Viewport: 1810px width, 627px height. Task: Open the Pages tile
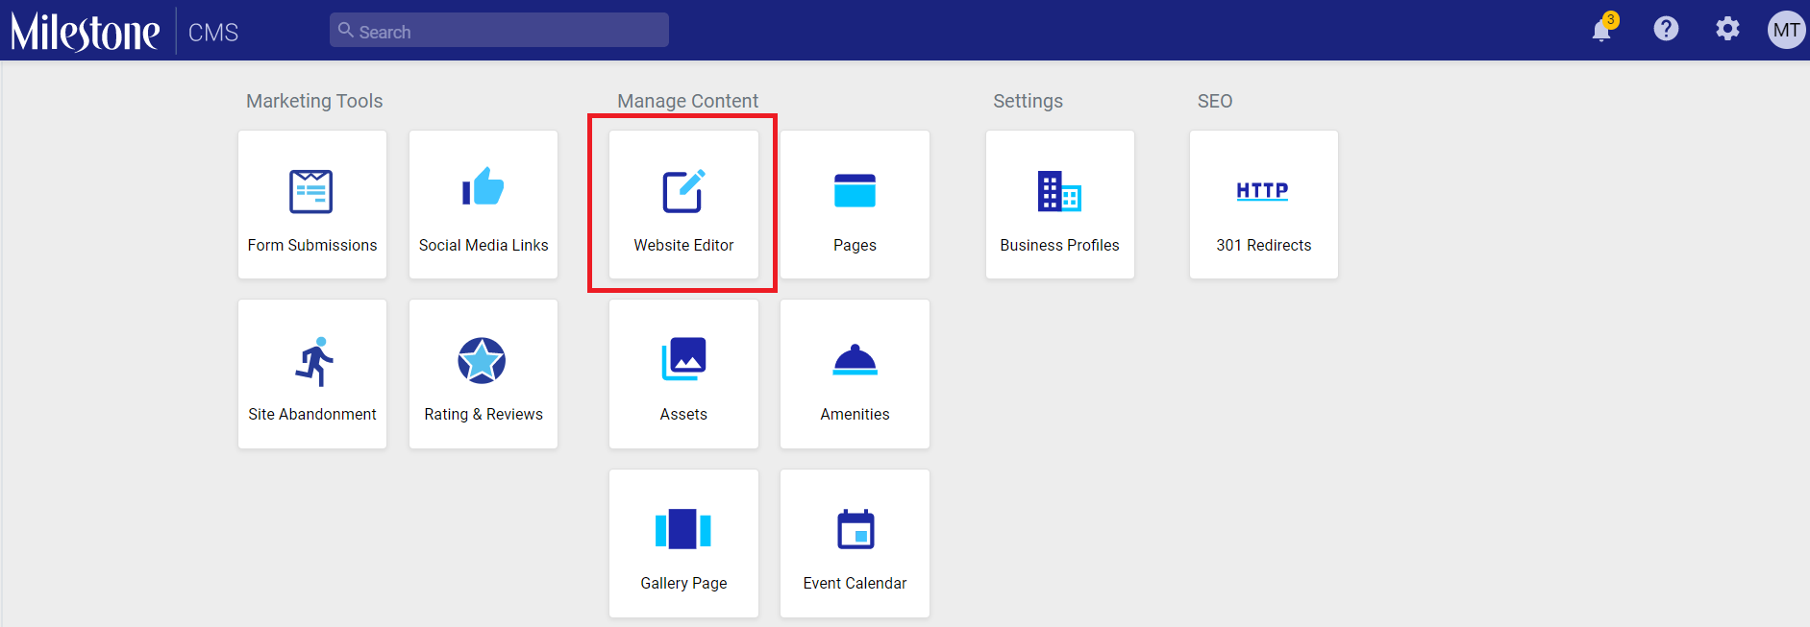tap(855, 205)
